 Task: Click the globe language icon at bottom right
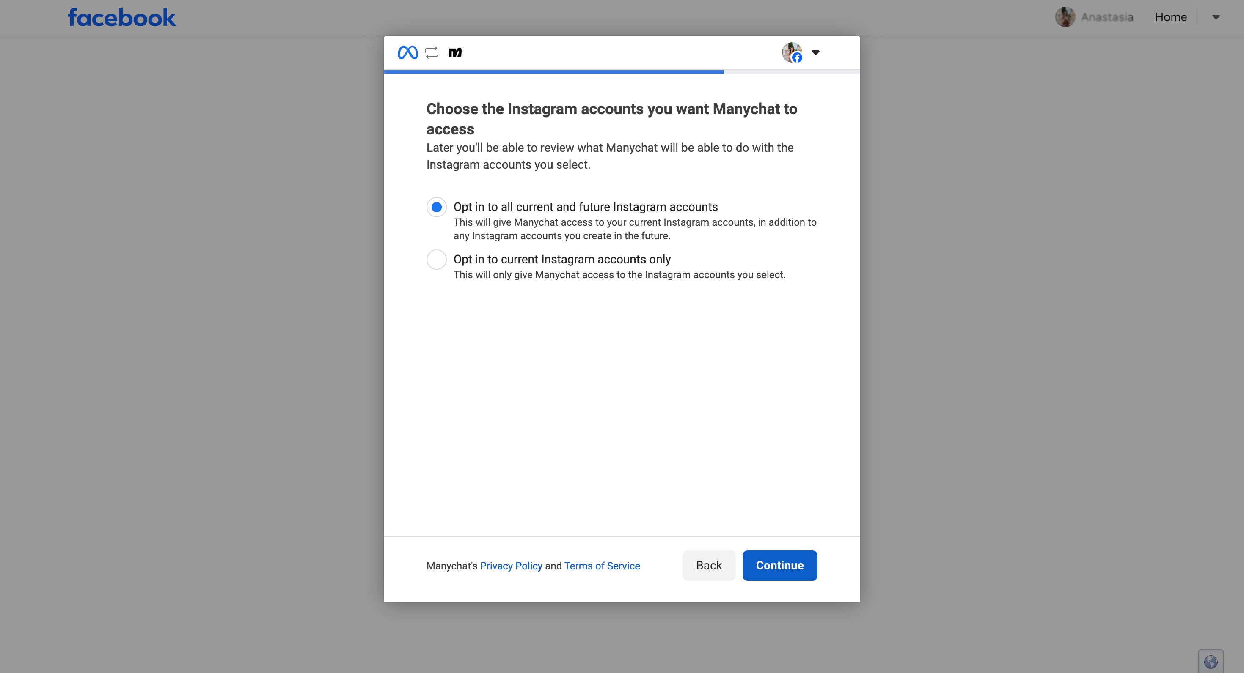point(1211,662)
